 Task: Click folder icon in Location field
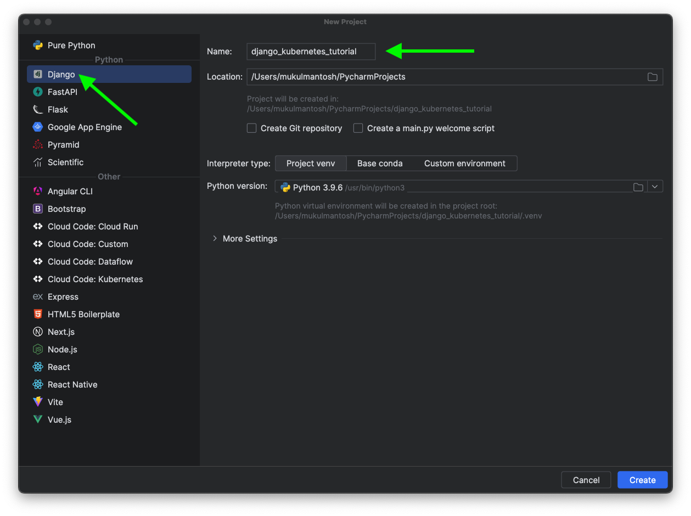click(652, 77)
